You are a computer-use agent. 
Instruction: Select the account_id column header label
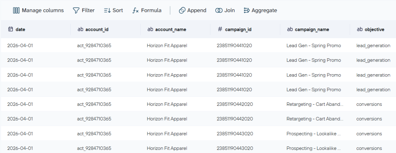[x=97, y=29]
